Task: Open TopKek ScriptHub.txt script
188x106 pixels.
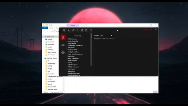Action: [x=73, y=73]
